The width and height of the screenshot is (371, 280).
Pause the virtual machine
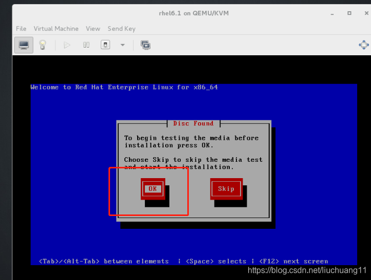click(86, 45)
